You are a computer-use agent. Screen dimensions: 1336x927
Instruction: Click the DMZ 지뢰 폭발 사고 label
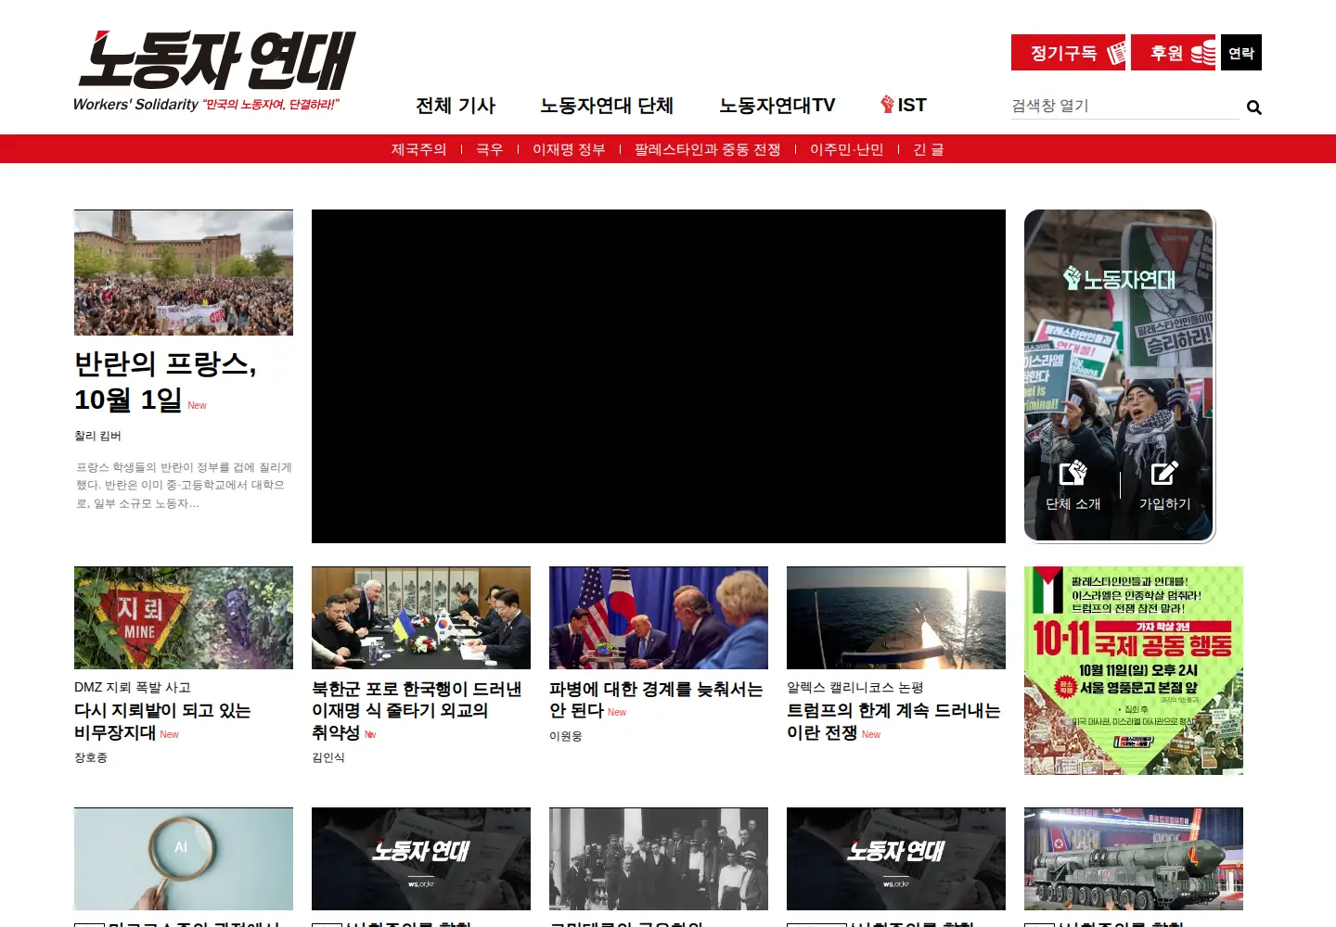point(133,687)
